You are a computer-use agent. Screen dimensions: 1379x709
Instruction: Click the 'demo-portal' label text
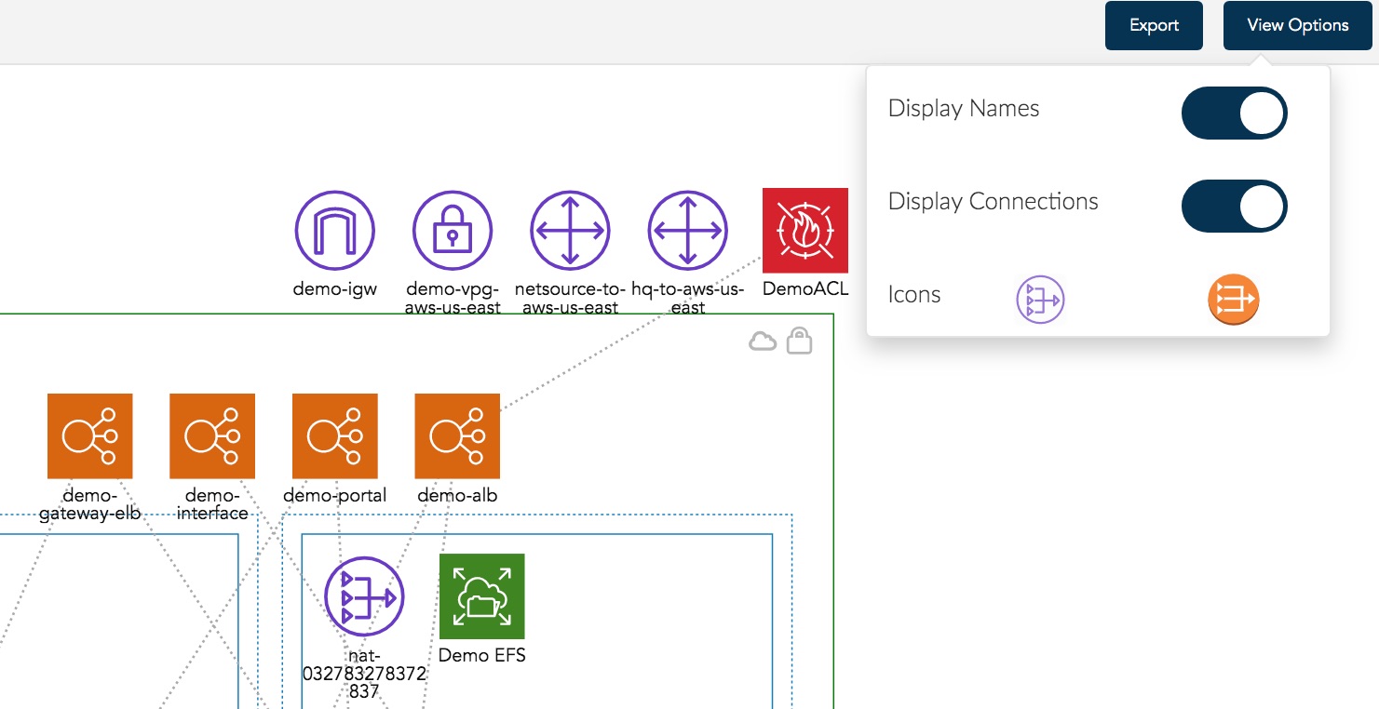tap(335, 496)
